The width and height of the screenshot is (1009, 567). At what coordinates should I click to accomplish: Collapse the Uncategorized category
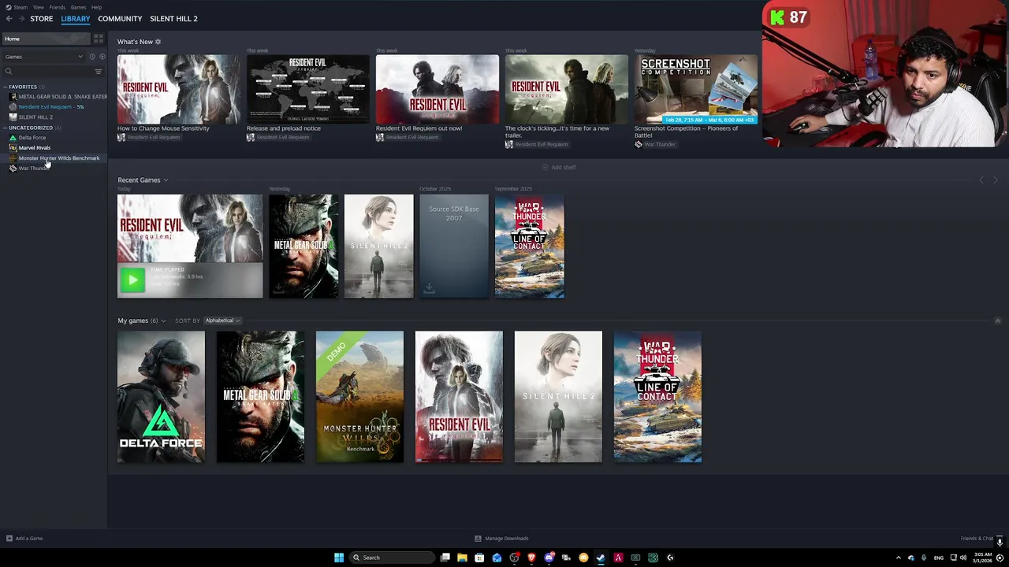coord(6,128)
